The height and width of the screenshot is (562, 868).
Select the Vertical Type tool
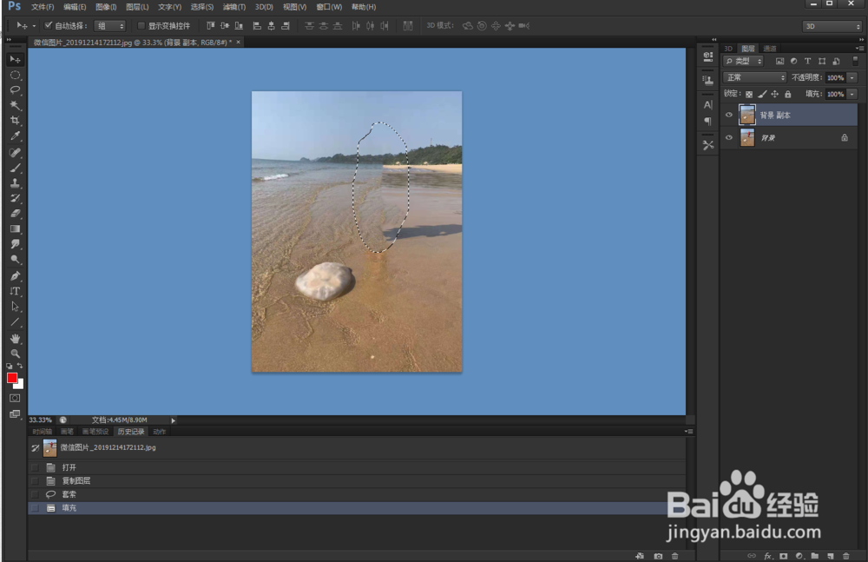[15, 291]
